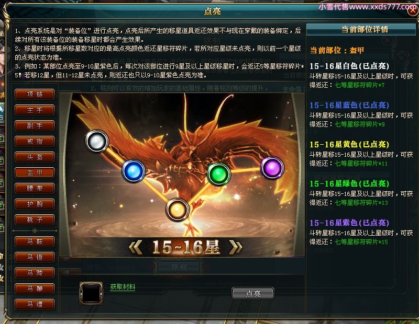Screen dimensions: 419x324
Task: Open the 获取材料 link
Action: coord(123,287)
